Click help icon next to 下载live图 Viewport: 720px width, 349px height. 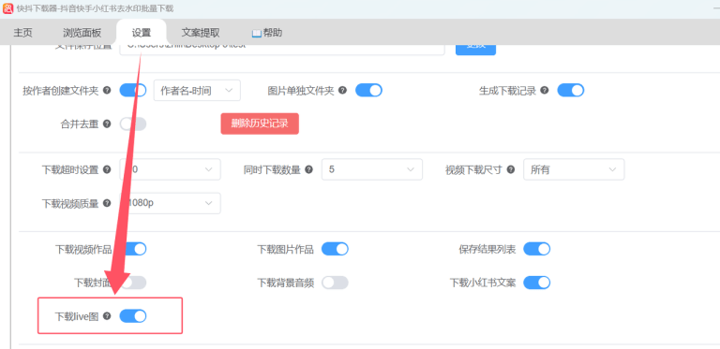pyautogui.click(x=107, y=315)
